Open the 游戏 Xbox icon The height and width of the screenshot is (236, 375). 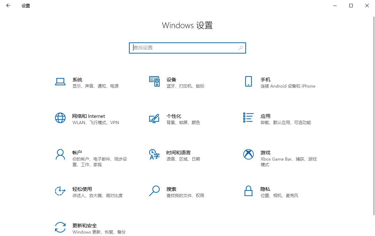(x=248, y=154)
